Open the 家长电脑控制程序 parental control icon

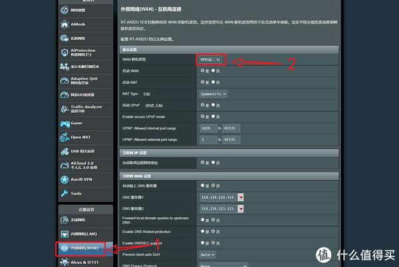coord(65,66)
